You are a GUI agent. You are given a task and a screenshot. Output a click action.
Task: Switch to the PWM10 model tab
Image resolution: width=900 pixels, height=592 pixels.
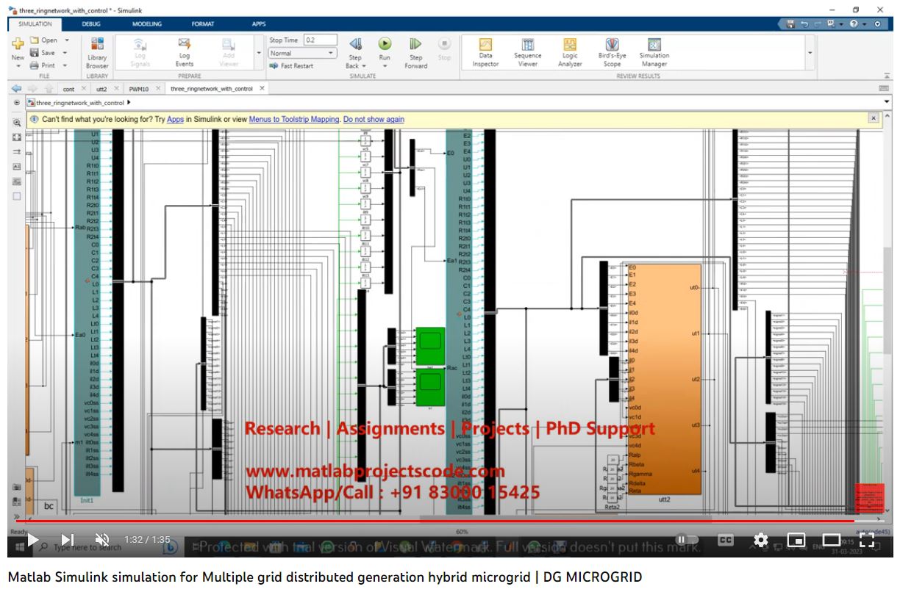coord(138,89)
